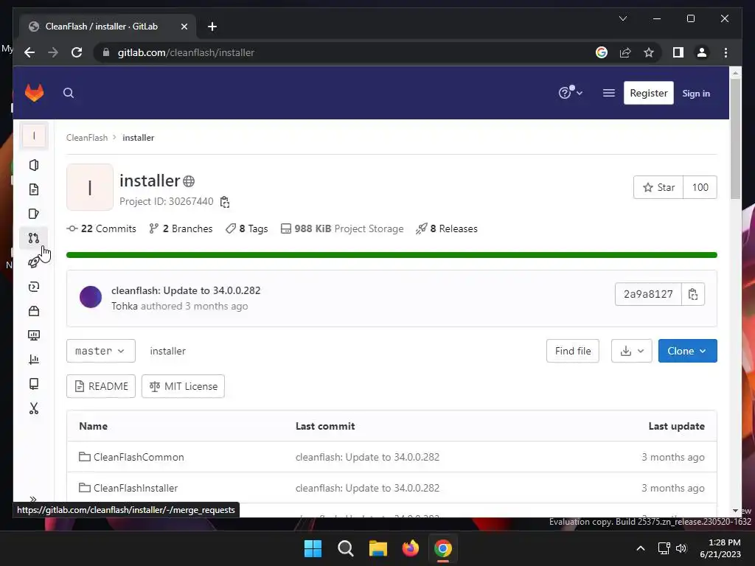Viewport: 755px width, 566px height.
Task: Bookmark this tab with star icon
Action: pos(649,52)
